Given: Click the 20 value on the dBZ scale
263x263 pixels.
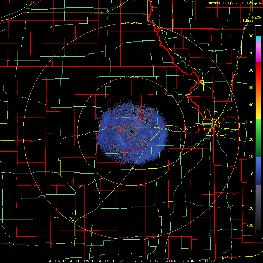Looking at the screenshot, I should [x=251, y=139].
